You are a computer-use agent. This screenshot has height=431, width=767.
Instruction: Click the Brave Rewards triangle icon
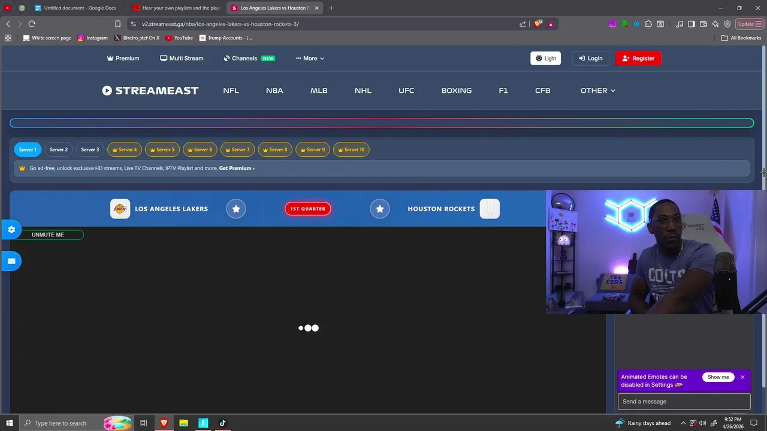tap(551, 24)
